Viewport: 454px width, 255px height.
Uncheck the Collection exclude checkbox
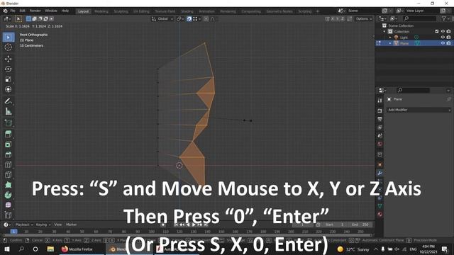pyautogui.click(x=437, y=31)
